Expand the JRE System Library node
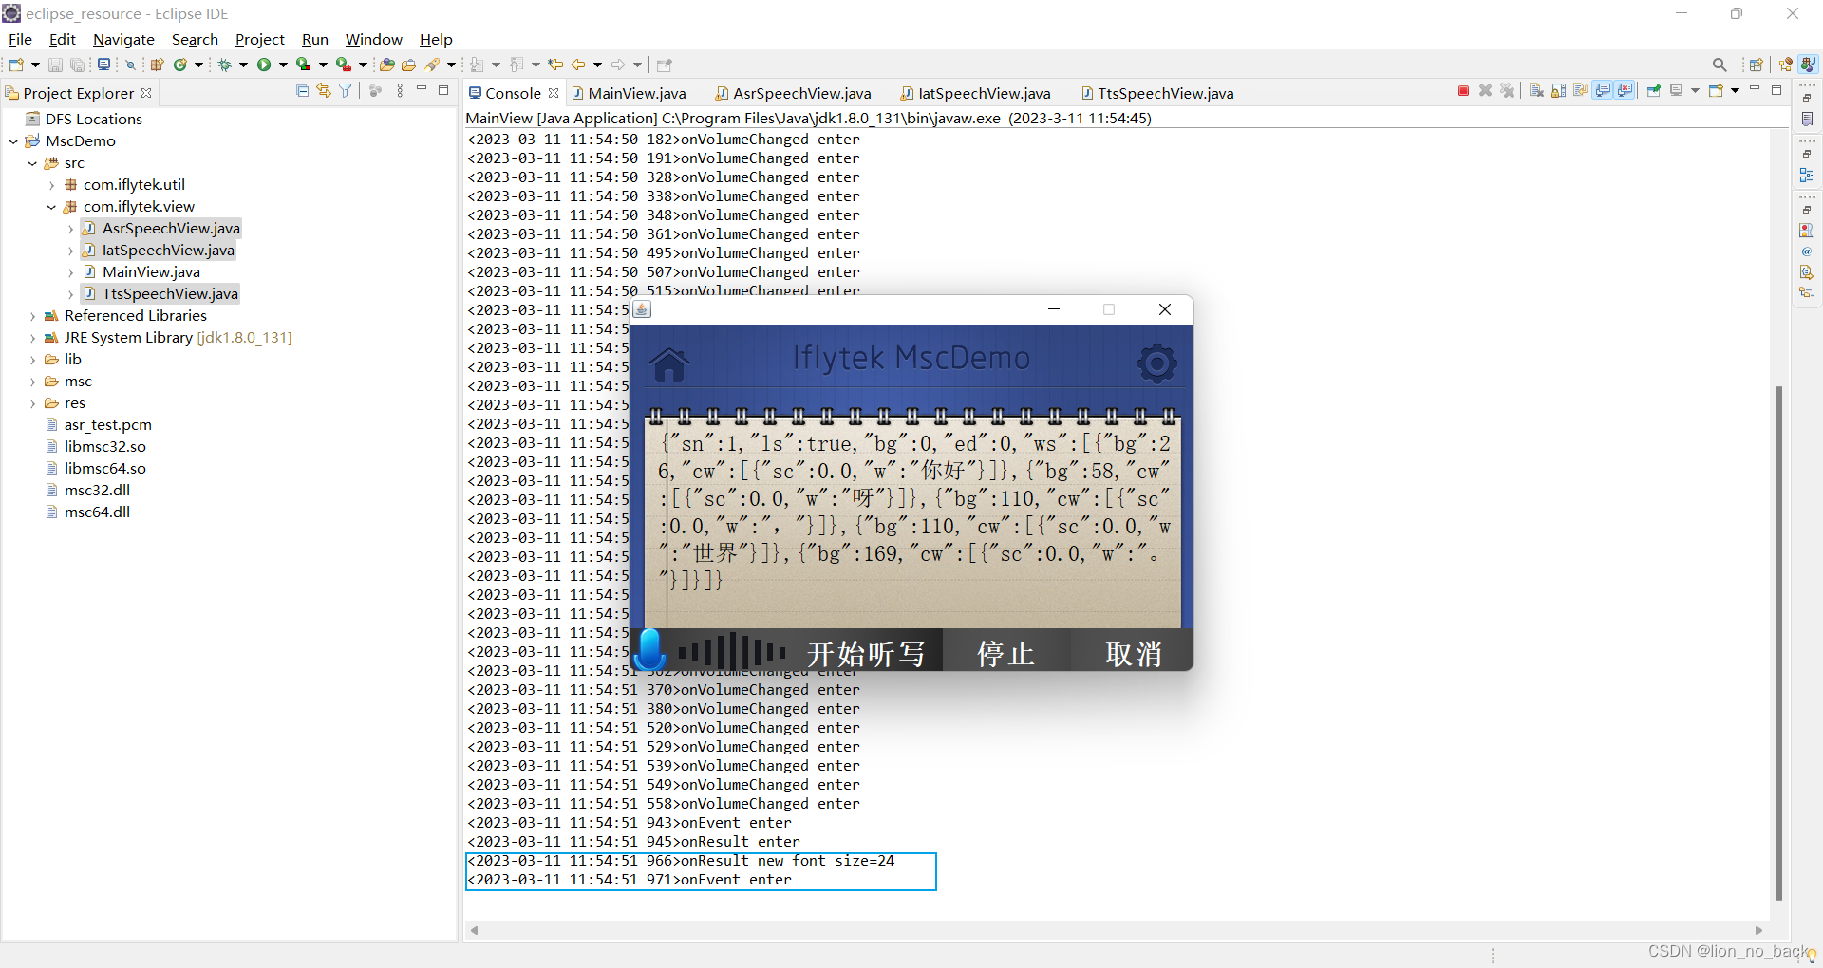1823x968 pixels. click(x=32, y=338)
